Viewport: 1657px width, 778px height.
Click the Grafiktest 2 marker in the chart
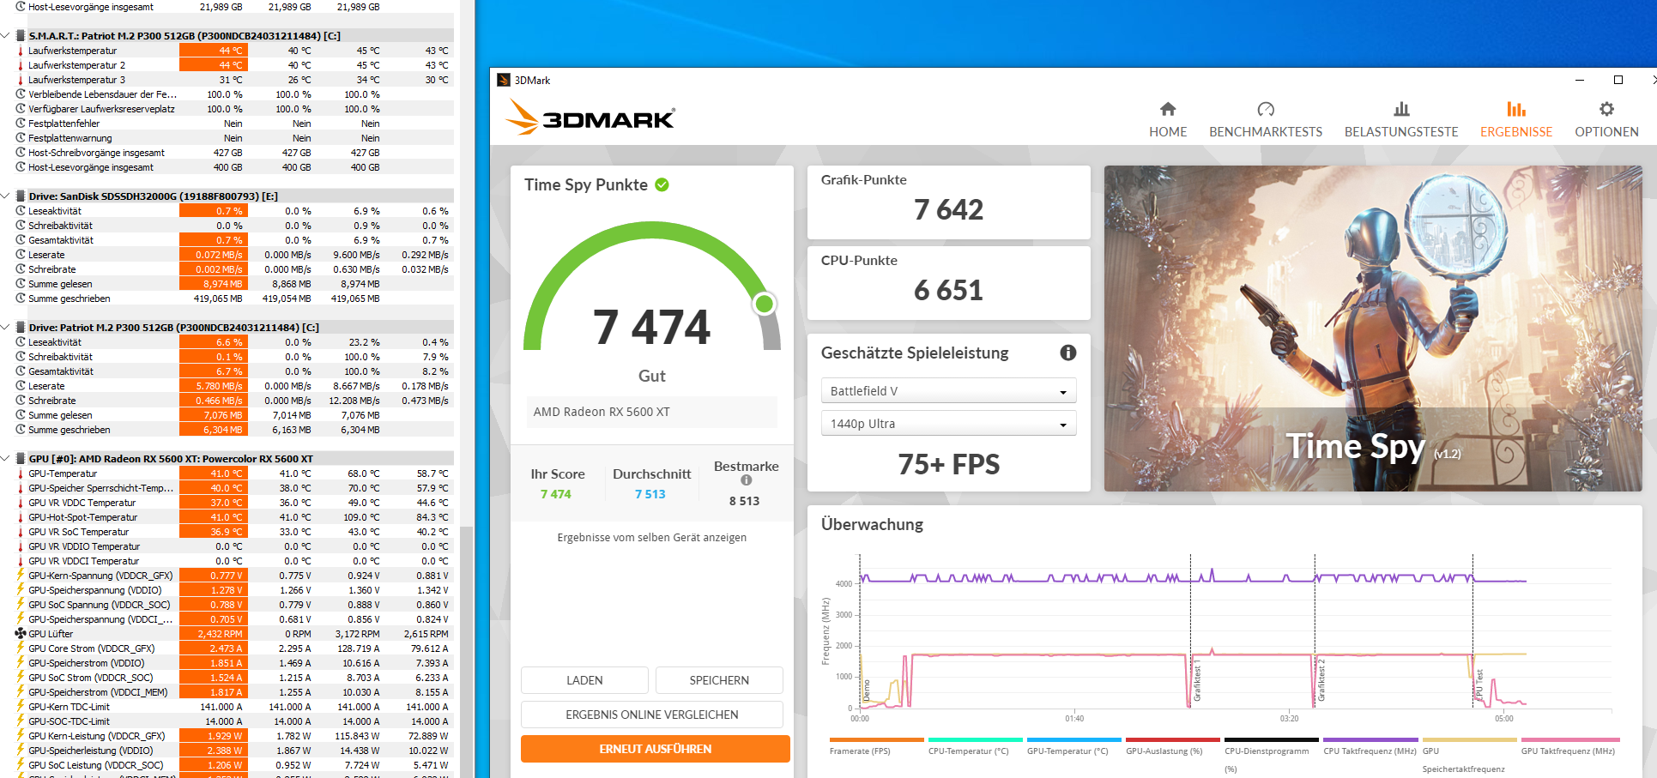point(1321,680)
